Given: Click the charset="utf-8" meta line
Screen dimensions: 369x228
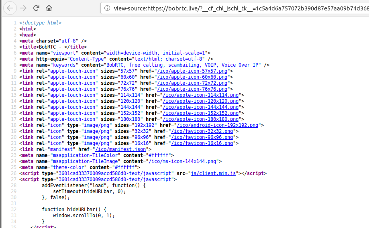Looking at the screenshot, I should [x=53, y=41].
